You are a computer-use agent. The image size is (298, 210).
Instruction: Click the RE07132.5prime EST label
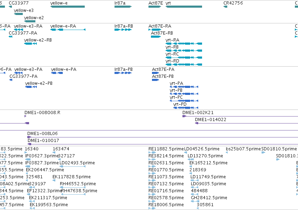pyautogui.click(x=166, y=184)
